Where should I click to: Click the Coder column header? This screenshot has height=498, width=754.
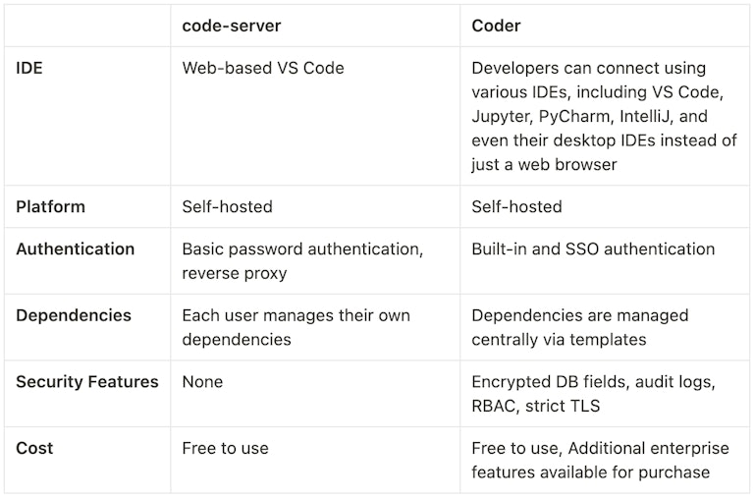tap(498, 26)
